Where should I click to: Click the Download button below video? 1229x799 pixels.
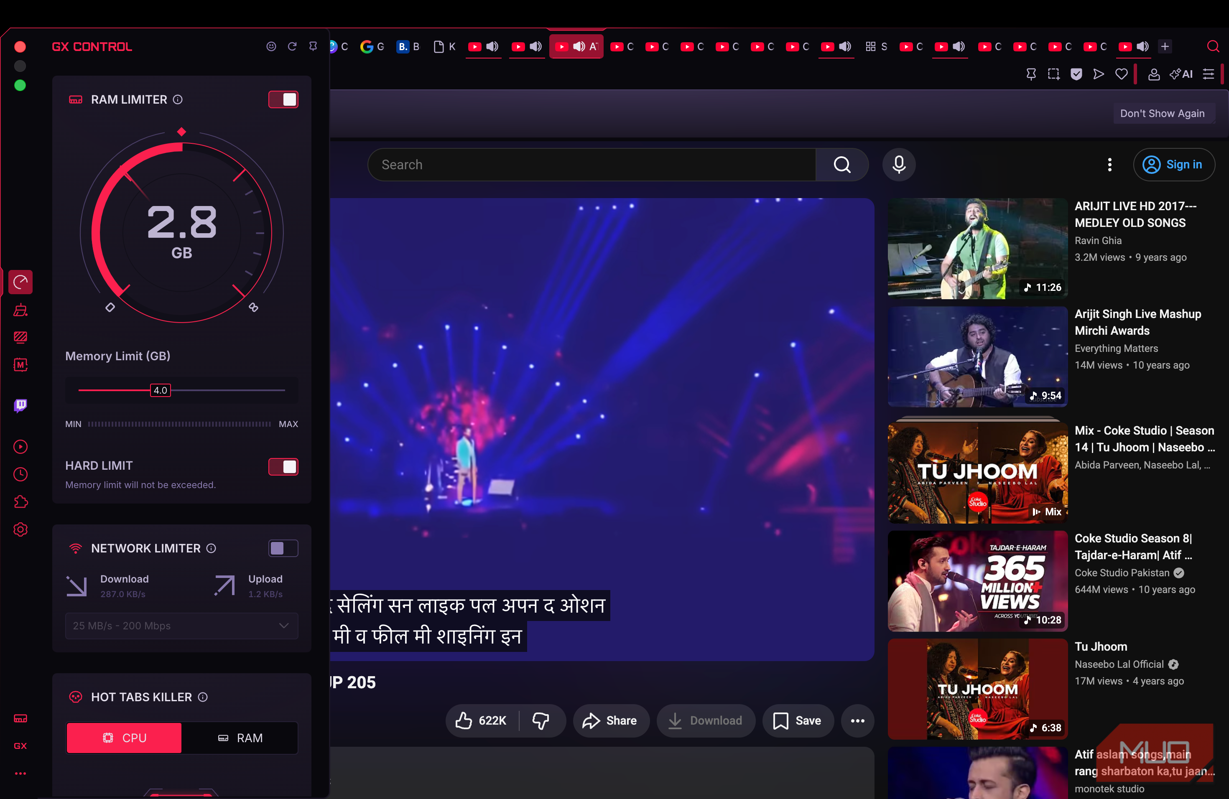705,720
